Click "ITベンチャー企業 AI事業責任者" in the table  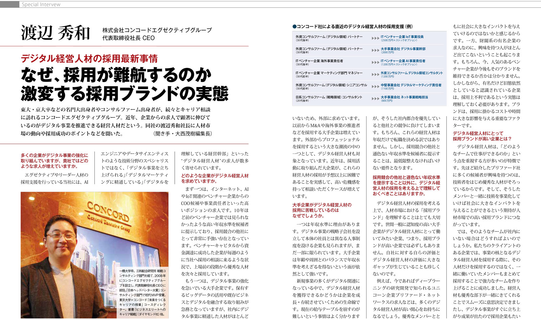(403, 61)
